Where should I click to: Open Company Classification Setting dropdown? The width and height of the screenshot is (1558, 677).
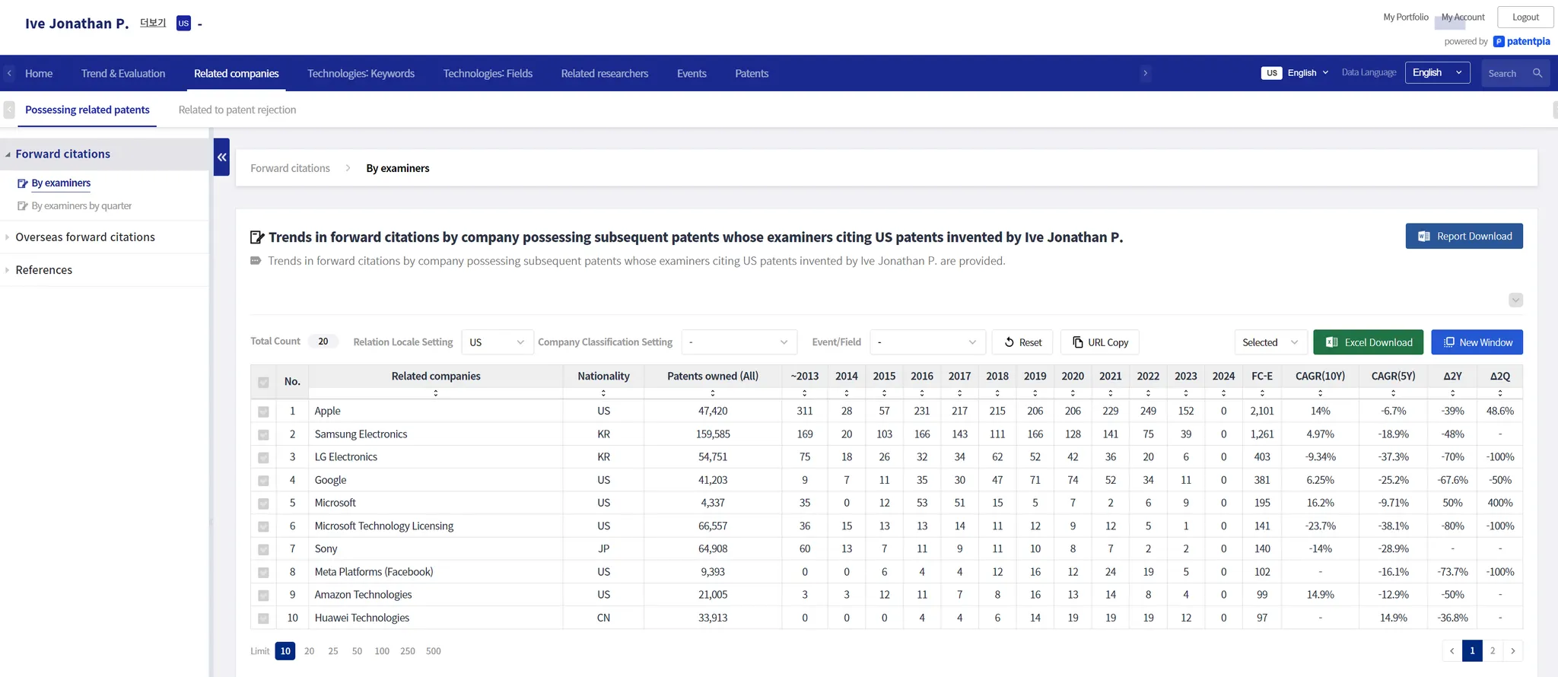click(738, 342)
